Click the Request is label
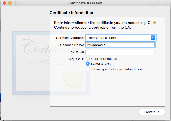Viewport: 171px width, 121px height. point(76,59)
